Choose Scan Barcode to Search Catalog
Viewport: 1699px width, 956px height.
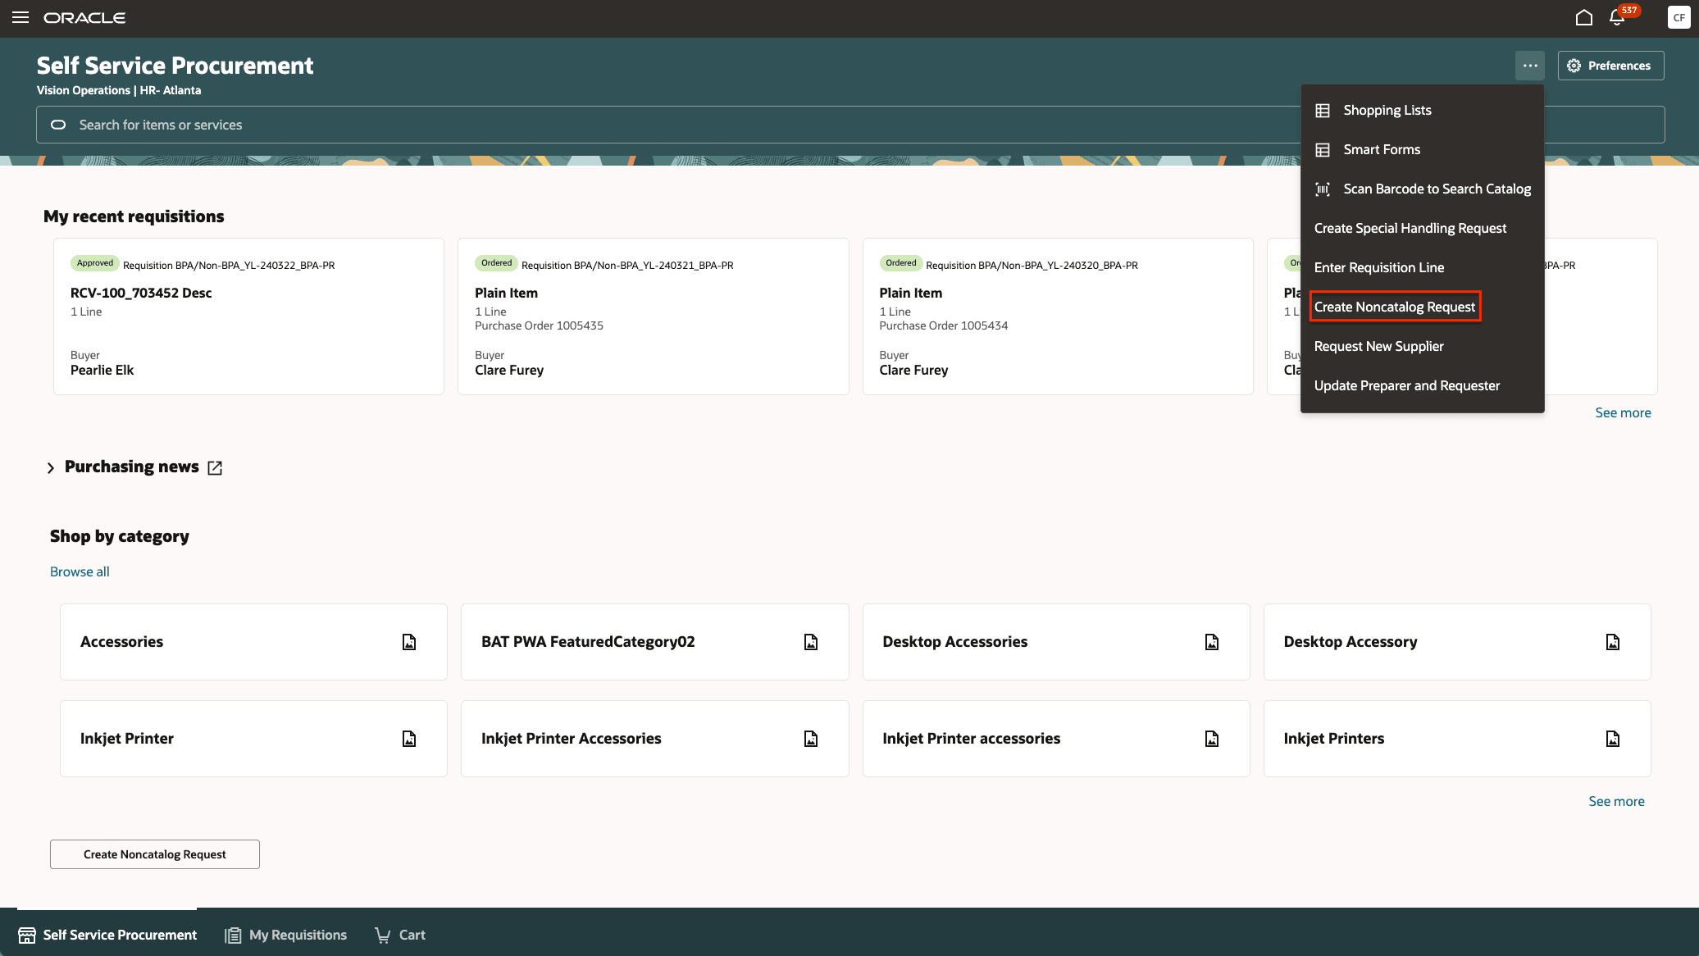click(x=1423, y=189)
